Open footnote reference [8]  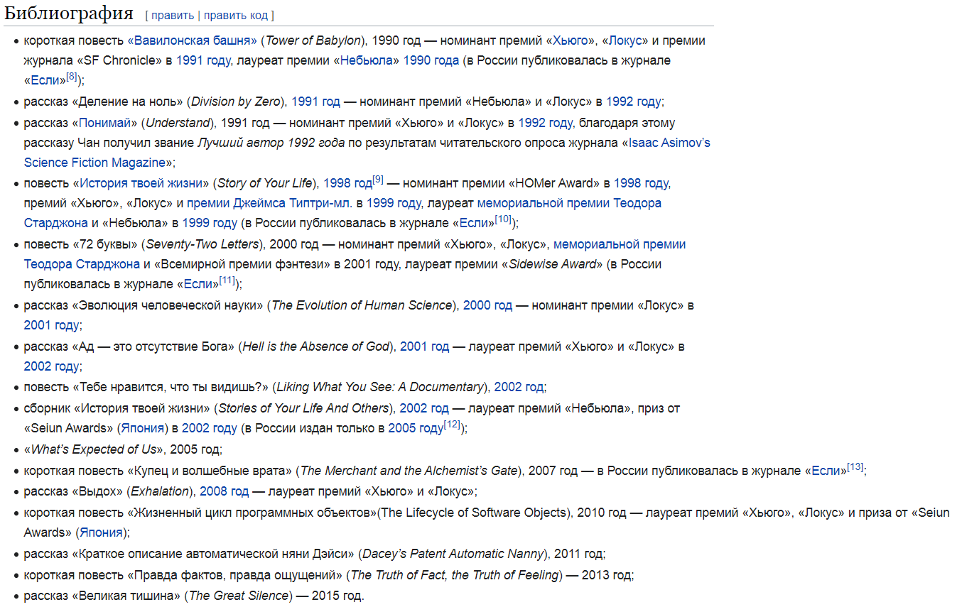72,77
